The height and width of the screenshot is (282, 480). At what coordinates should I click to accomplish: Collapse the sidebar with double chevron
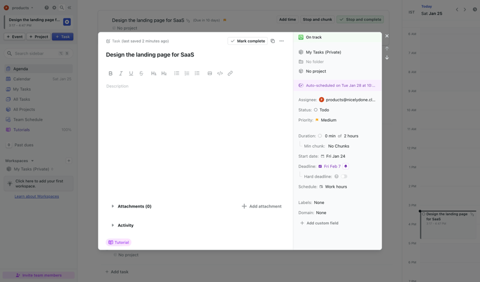(x=70, y=8)
